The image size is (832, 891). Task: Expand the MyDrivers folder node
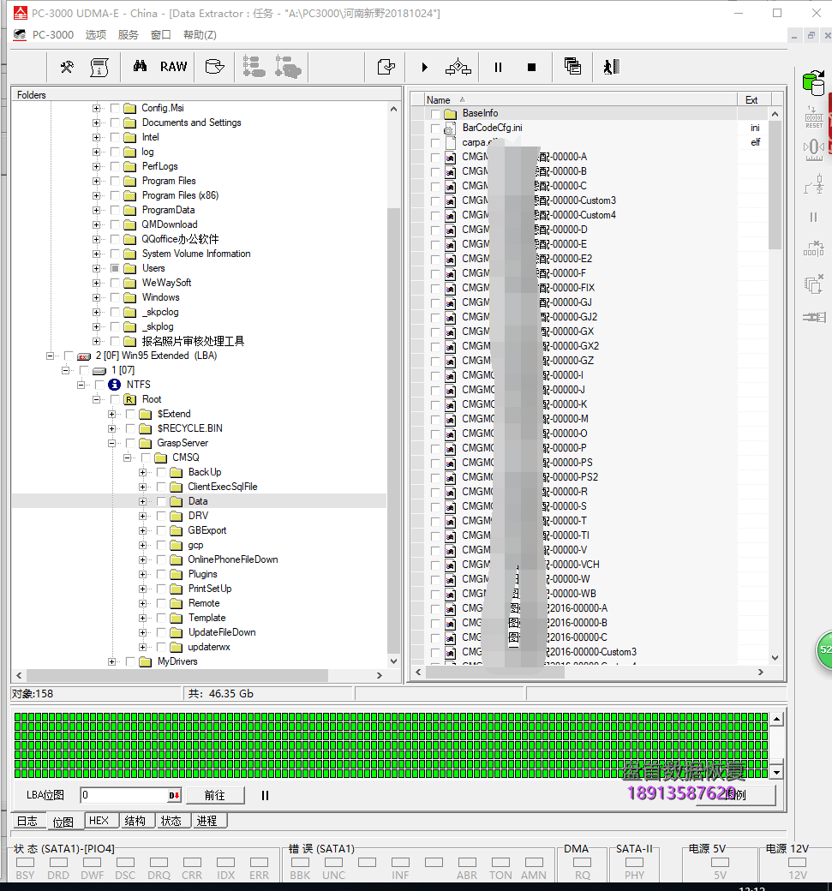pos(112,661)
